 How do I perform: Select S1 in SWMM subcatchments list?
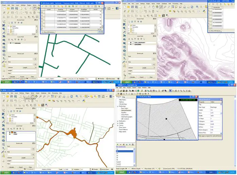pos(117,149)
